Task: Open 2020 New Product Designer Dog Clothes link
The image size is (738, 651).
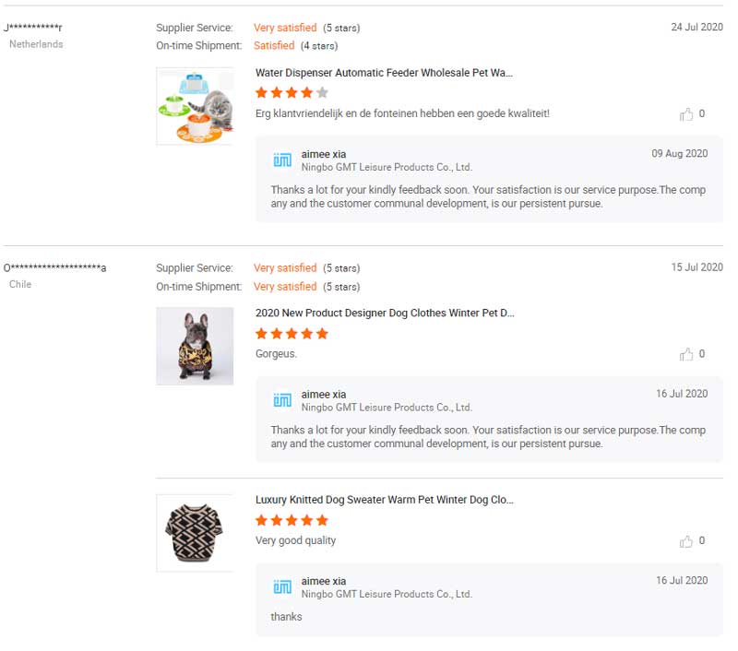Action: 385,313
